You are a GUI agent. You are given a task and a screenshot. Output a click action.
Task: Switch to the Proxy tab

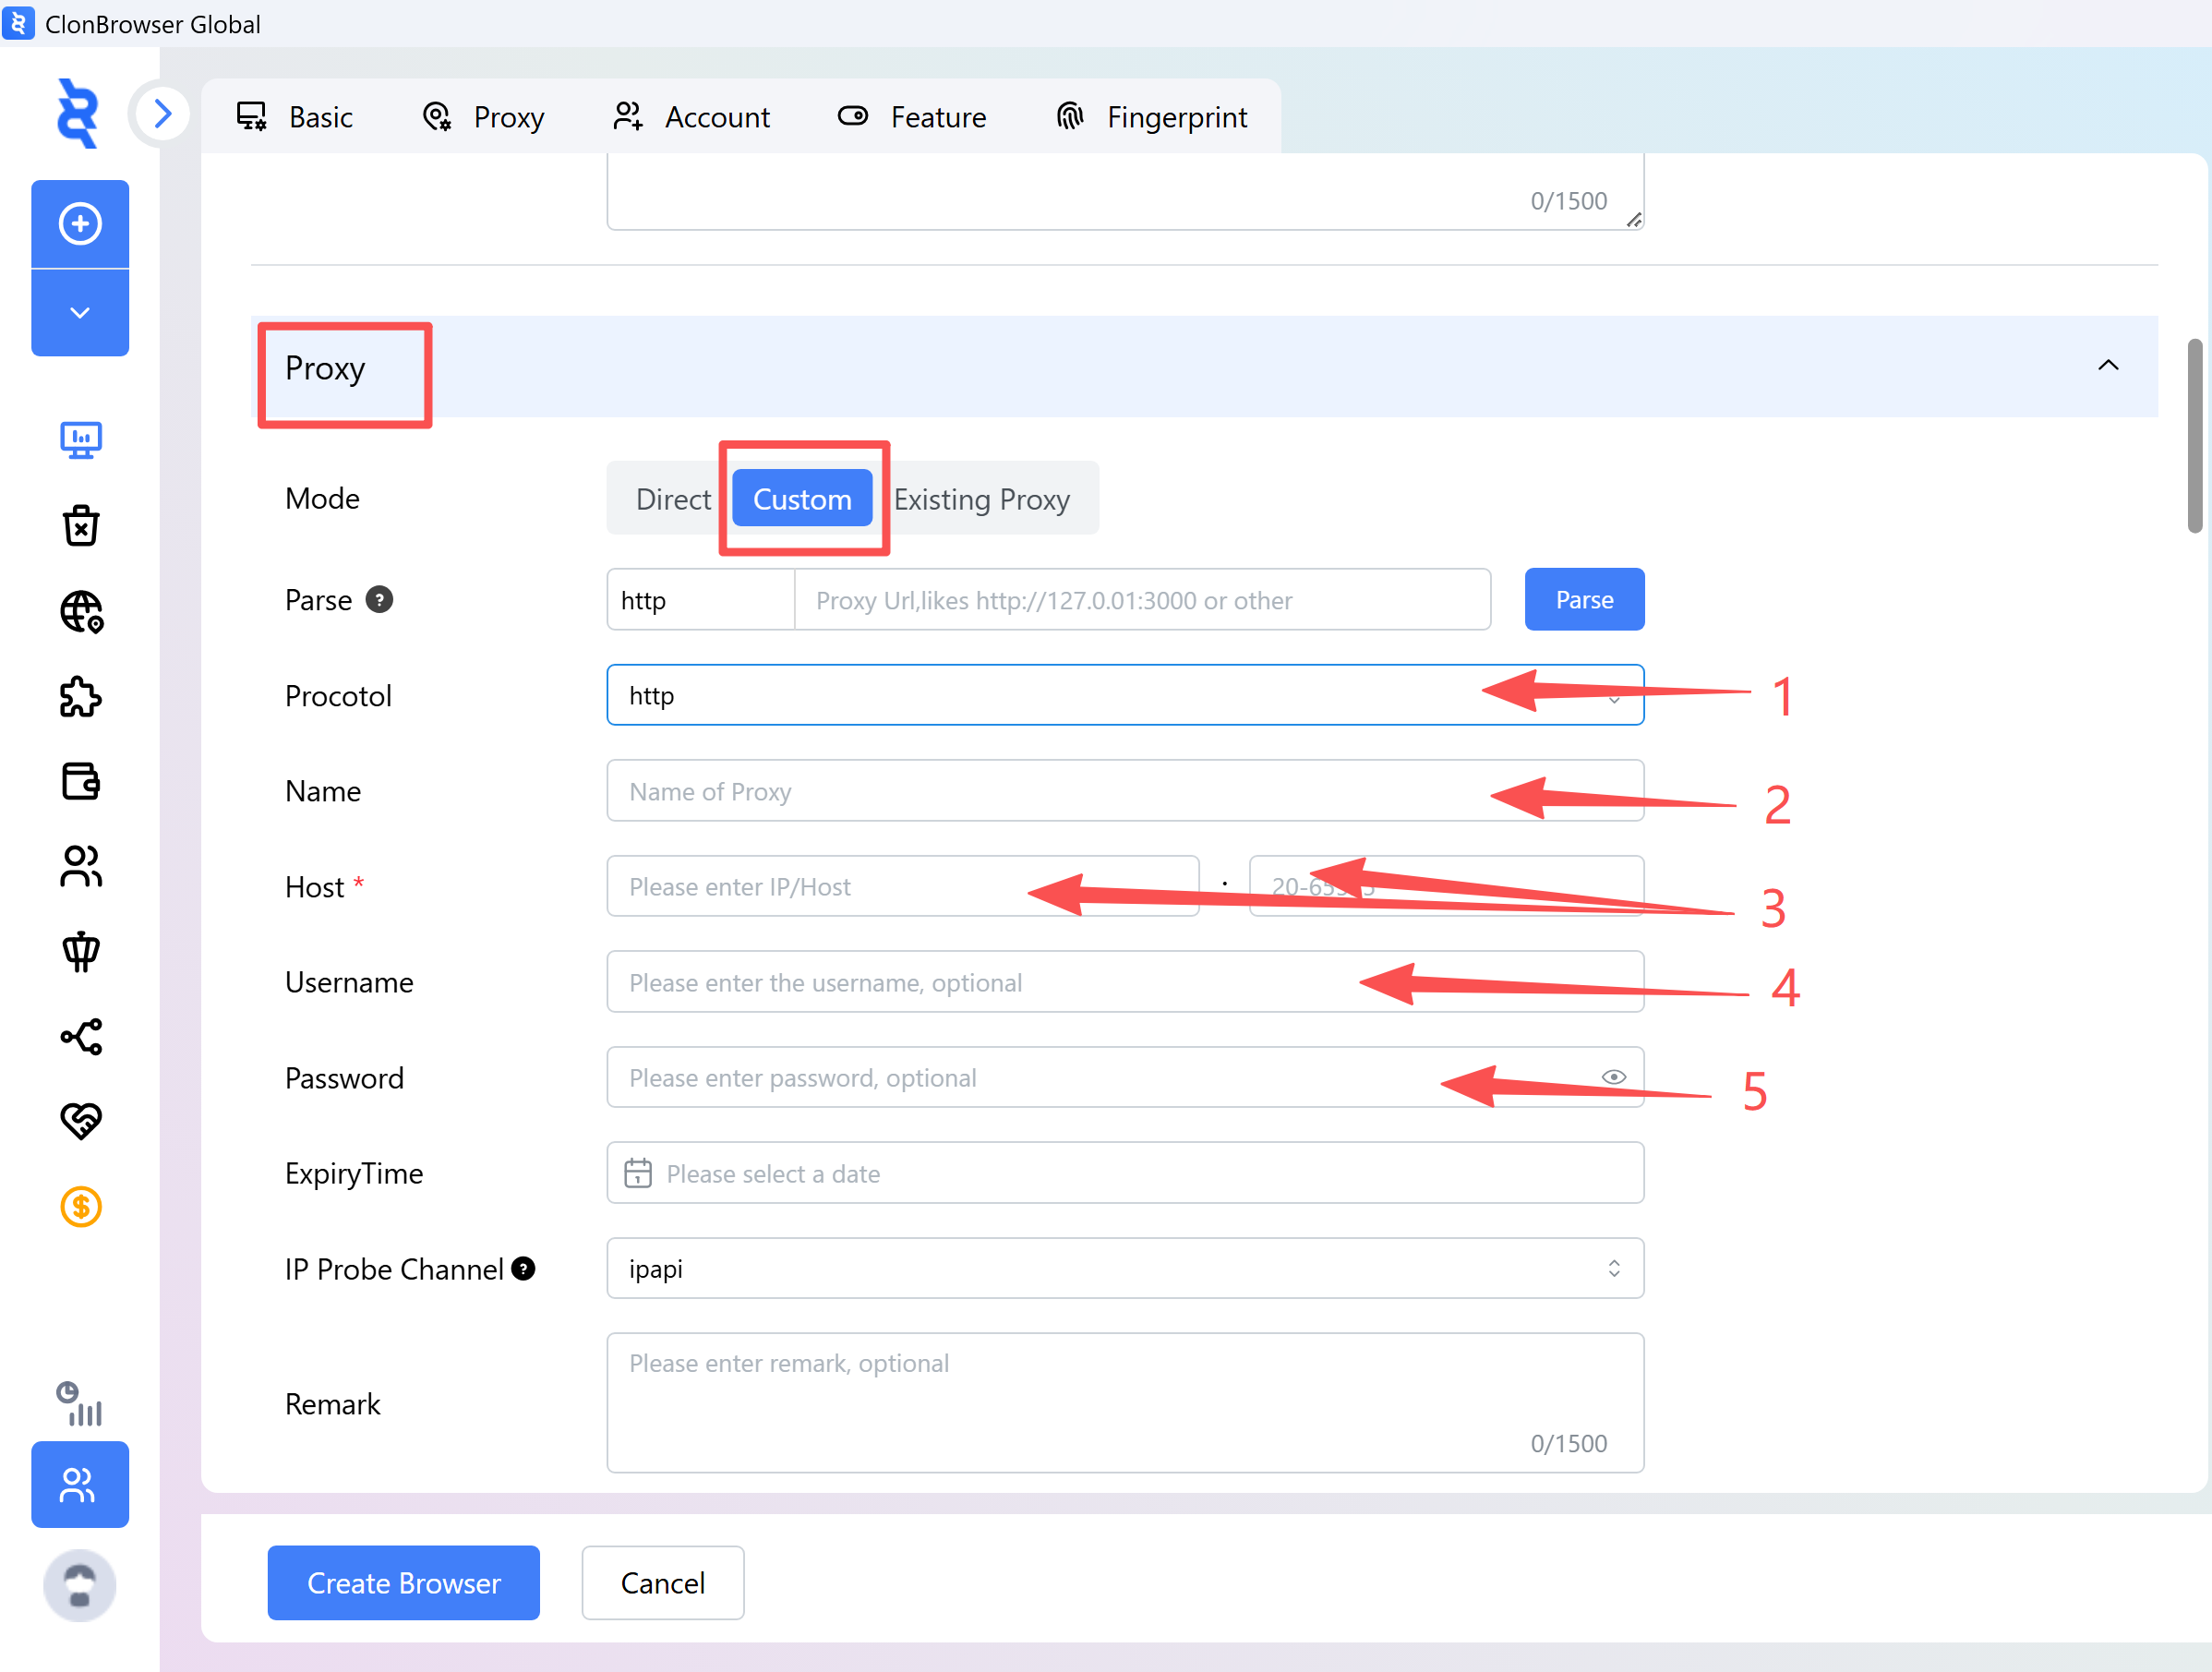pyautogui.click(x=483, y=117)
